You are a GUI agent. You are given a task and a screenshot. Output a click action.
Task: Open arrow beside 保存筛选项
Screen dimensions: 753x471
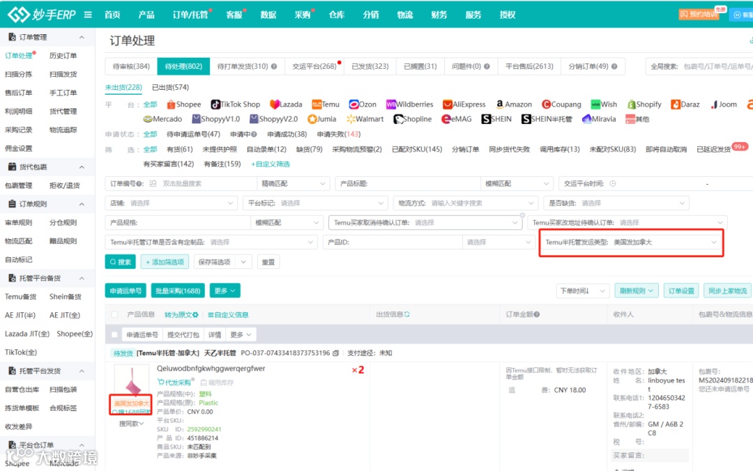[243, 262]
